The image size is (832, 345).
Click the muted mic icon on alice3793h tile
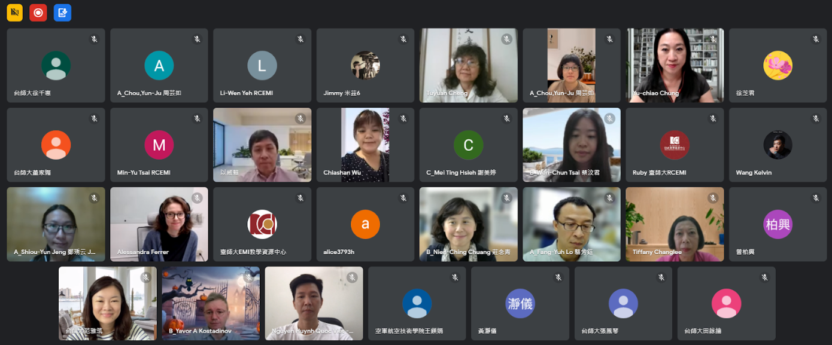403,198
